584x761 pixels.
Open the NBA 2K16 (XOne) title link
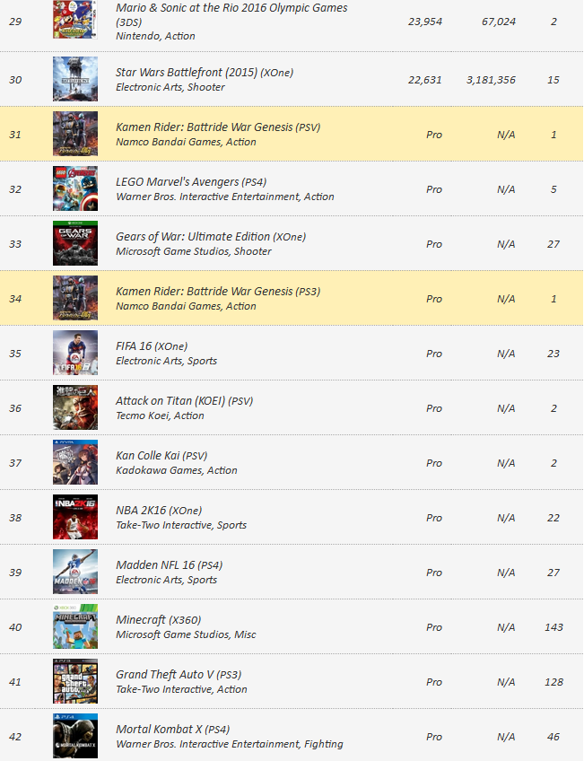159,511
